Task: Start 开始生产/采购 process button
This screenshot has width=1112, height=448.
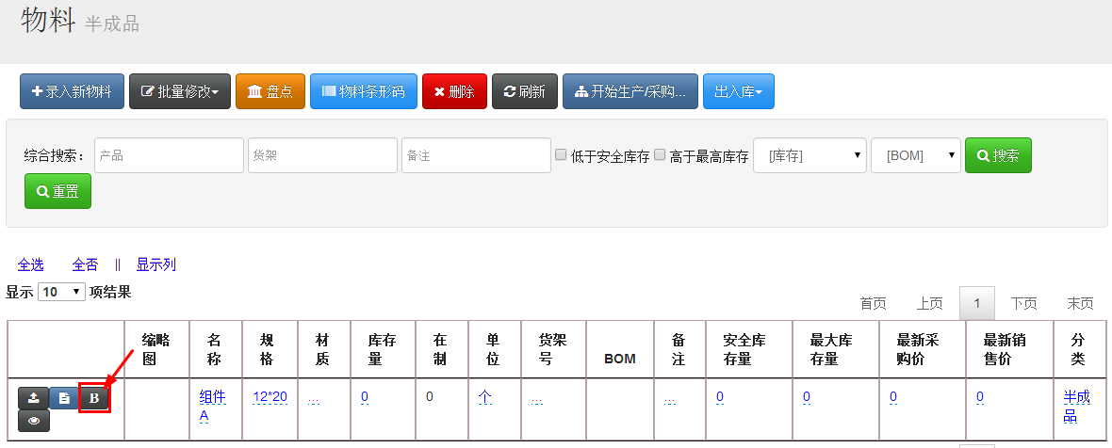Action: [x=630, y=91]
